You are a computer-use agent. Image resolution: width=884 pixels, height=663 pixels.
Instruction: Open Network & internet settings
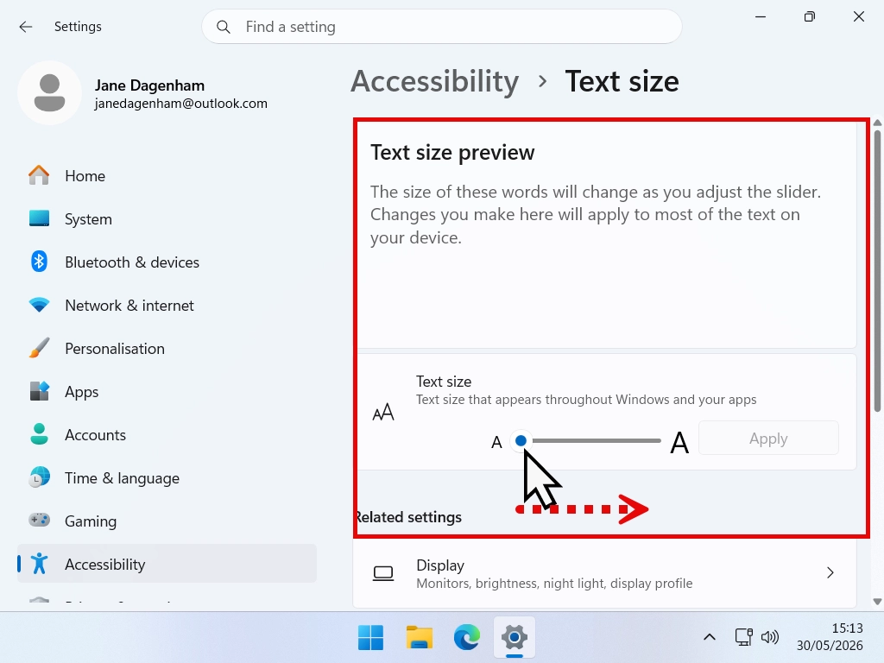pos(167,306)
